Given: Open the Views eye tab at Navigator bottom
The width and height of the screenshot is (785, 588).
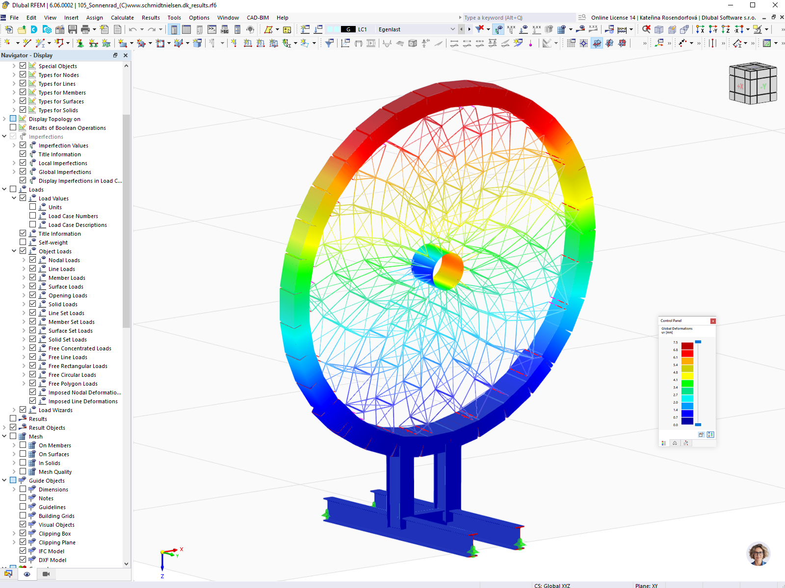Looking at the screenshot, I should coord(27,574).
